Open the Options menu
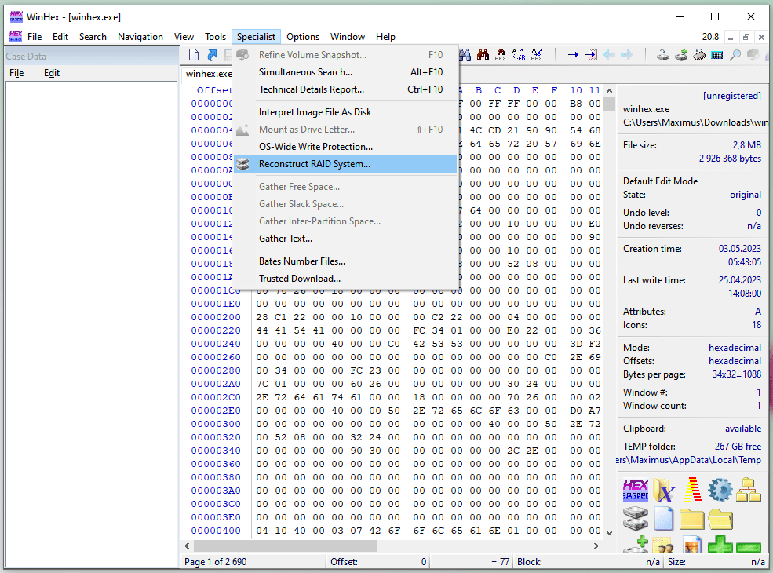773x573 pixels. point(303,37)
